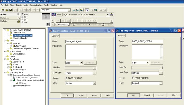
Task: Open Type dropdown in RACO_INPUT_BITS dialog
Action: [81, 63]
